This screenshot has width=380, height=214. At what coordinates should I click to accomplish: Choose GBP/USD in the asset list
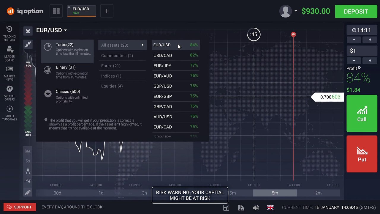(176, 86)
